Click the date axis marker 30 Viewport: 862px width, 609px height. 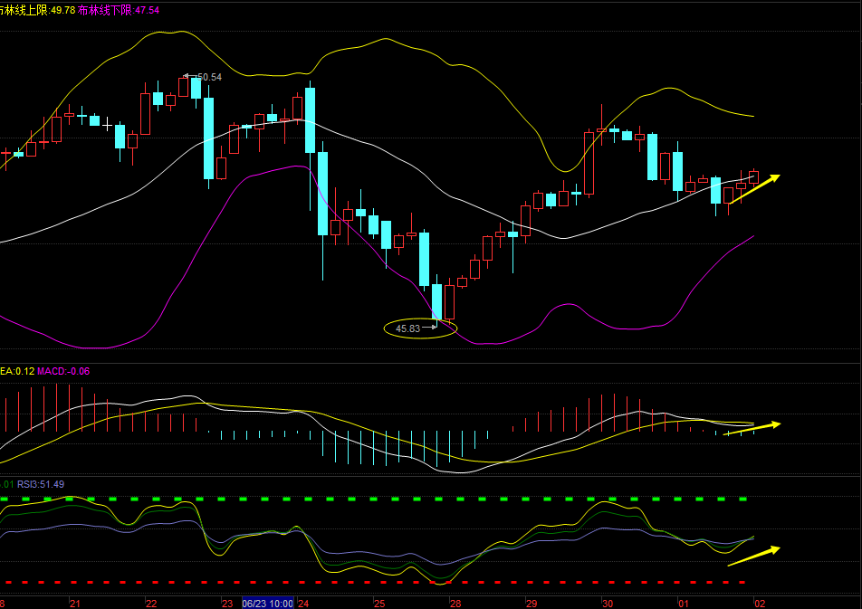click(608, 604)
